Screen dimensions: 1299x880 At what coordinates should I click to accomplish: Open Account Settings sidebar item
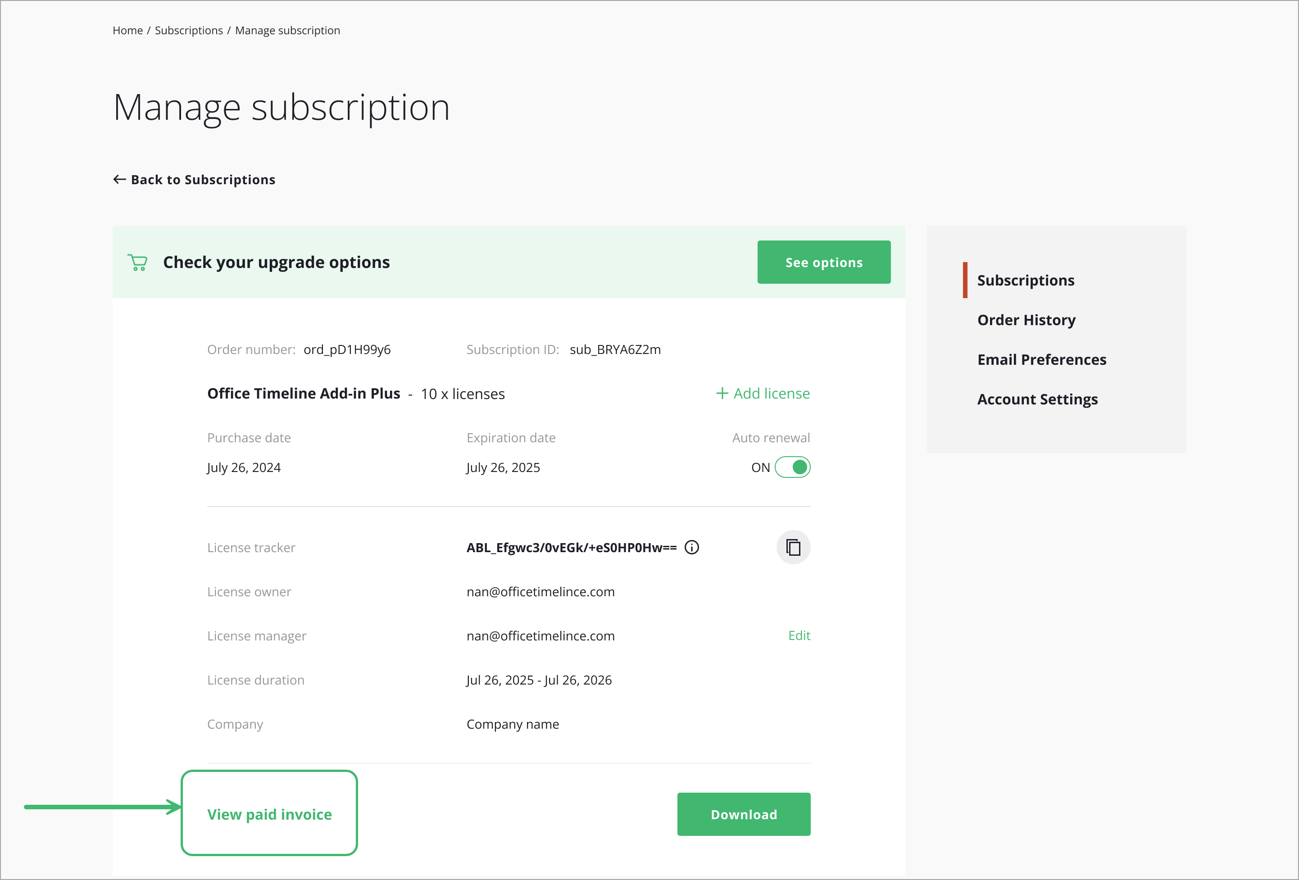[1037, 399]
